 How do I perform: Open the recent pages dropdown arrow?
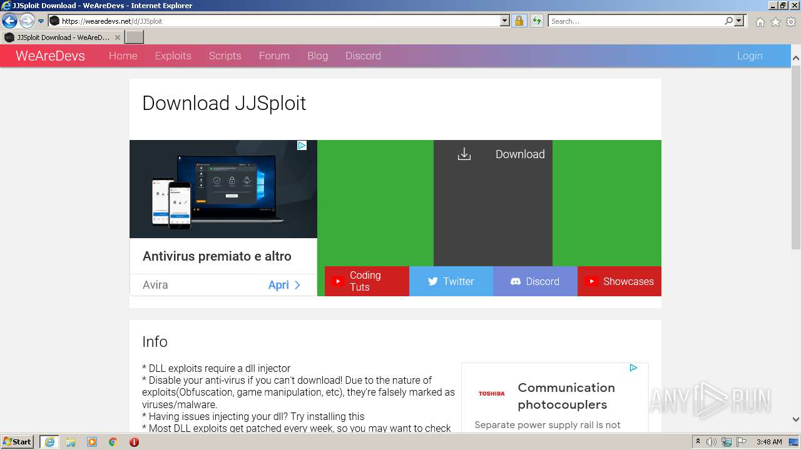(x=41, y=21)
